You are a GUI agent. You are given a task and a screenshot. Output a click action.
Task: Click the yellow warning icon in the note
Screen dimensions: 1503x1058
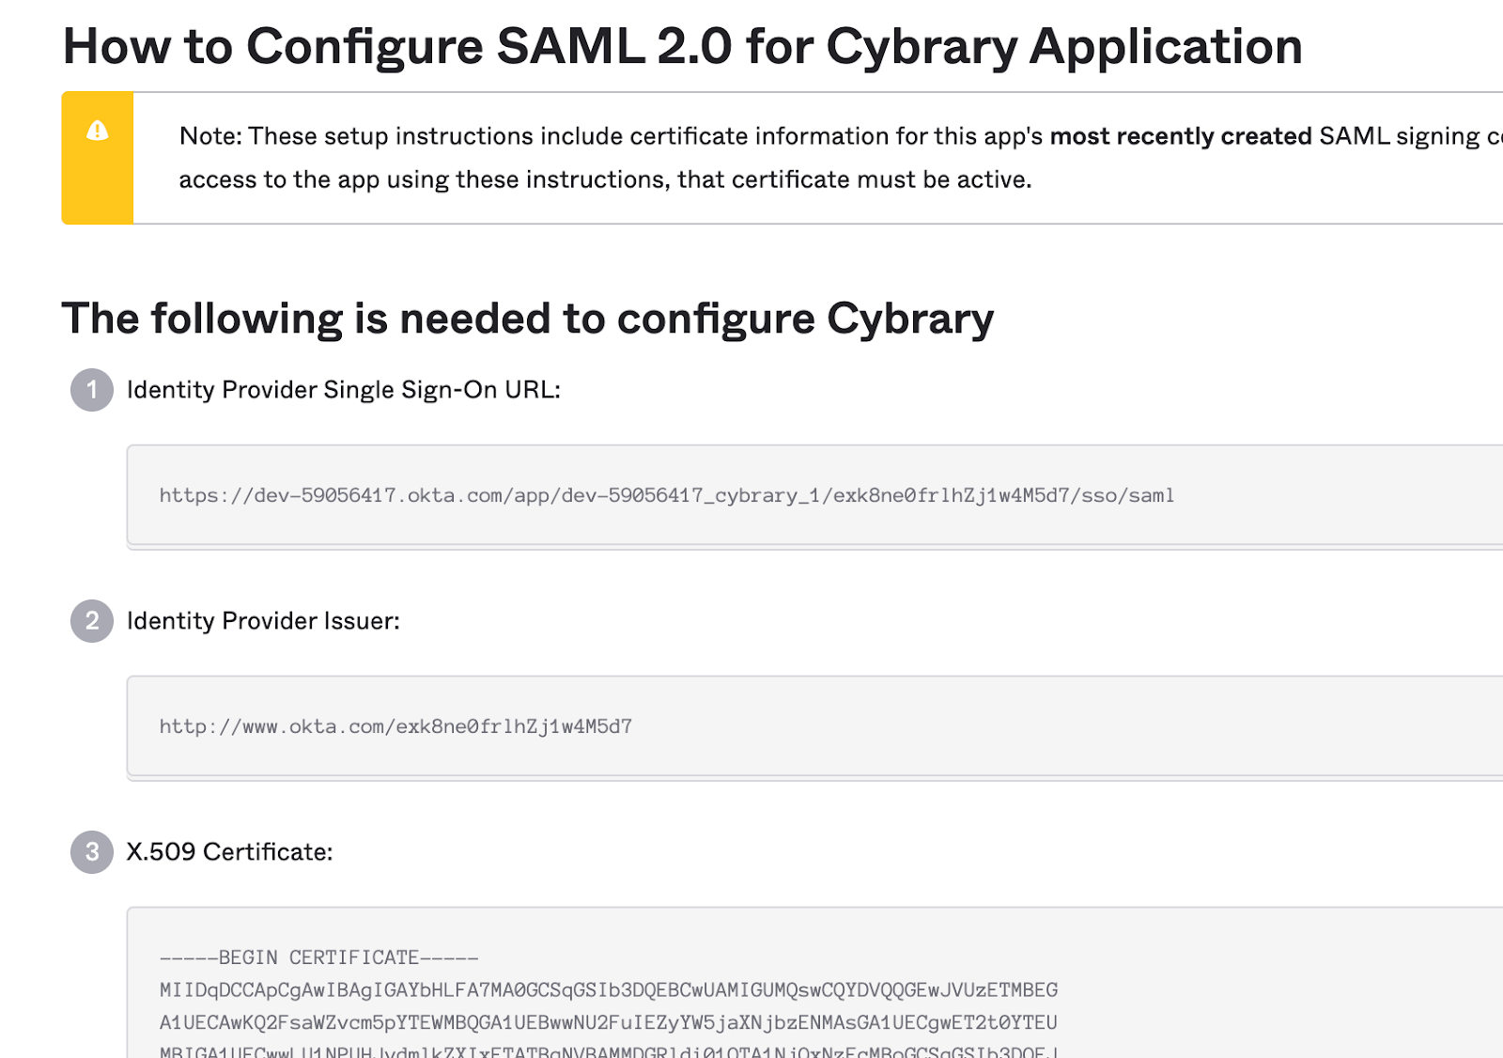click(x=97, y=131)
